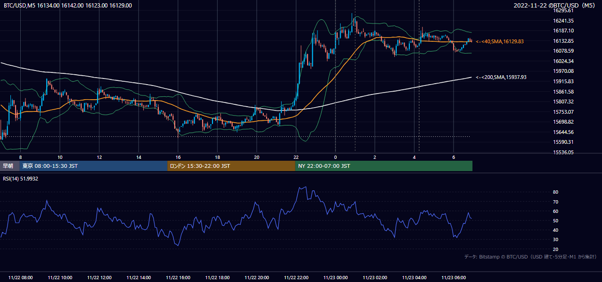602x282 pixels.
Task: Click price axis label 16132.85
Action: 563,41
